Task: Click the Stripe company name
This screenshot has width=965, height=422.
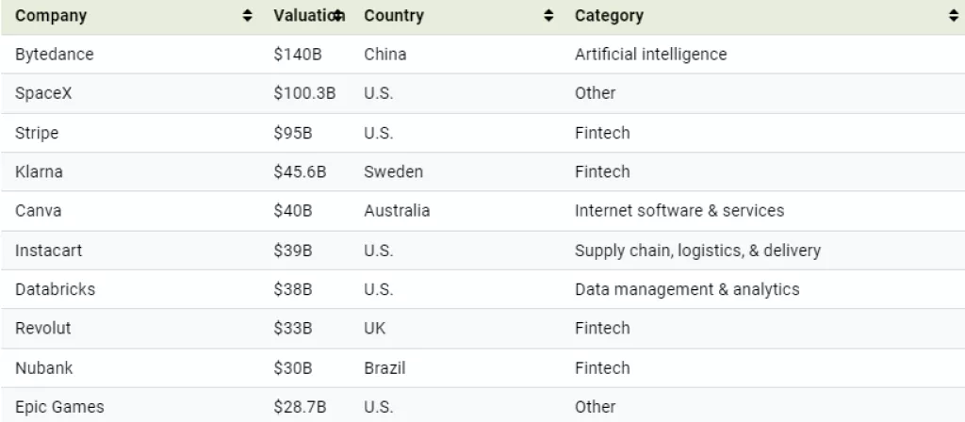Action: [x=37, y=133]
